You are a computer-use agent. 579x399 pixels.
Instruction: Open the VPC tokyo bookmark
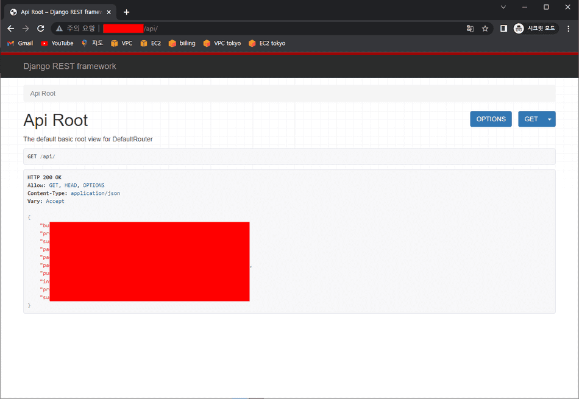click(x=222, y=43)
